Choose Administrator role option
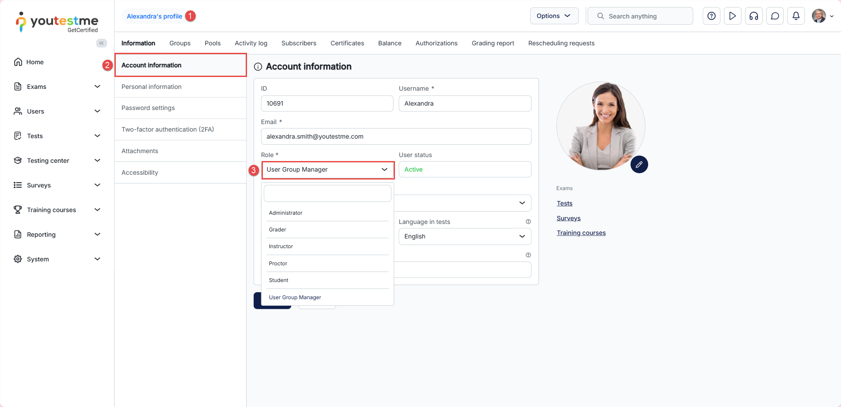The image size is (841, 407). [285, 213]
